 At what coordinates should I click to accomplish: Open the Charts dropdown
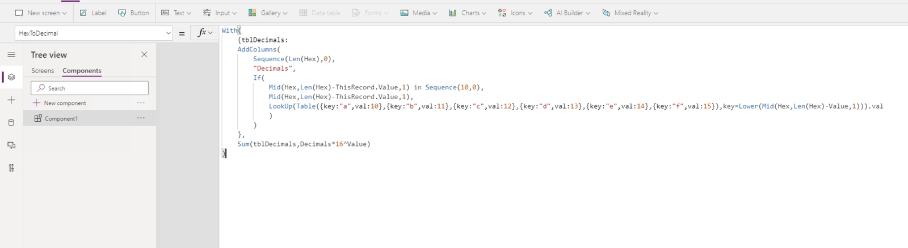(x=468, y=13)
